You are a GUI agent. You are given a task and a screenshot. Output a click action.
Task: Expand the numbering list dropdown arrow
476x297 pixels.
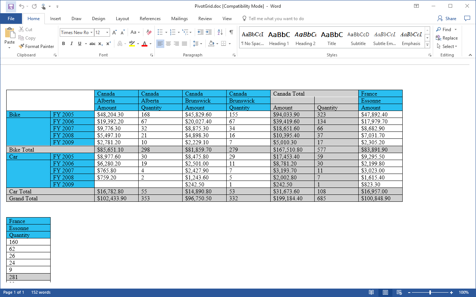coord(179,32)
